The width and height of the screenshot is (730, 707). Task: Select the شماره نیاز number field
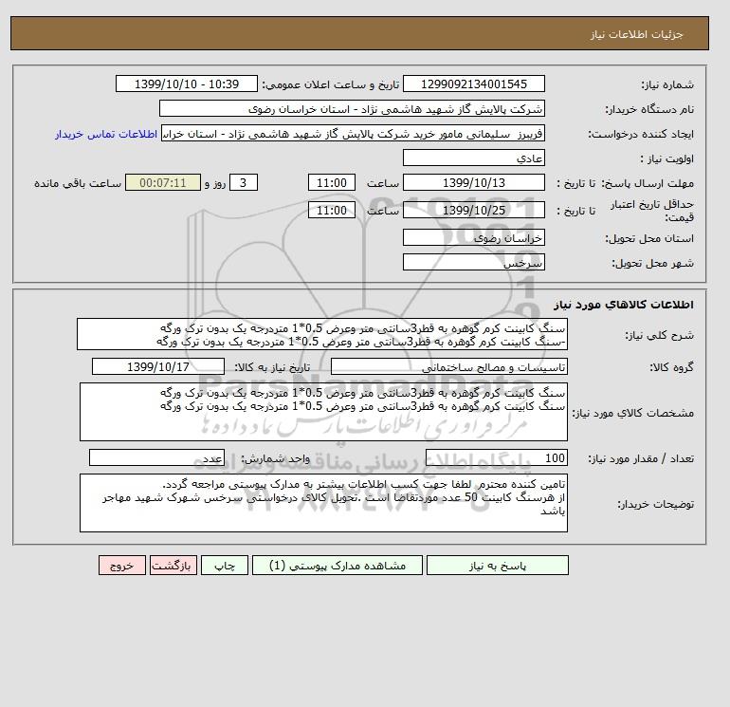pyautogui.click(x=473, y=84)
